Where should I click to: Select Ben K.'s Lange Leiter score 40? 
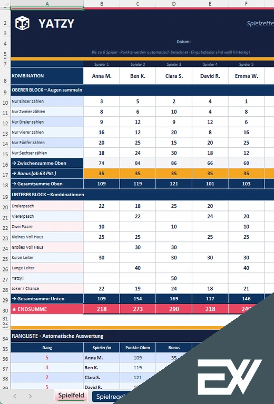coord(138,268)
